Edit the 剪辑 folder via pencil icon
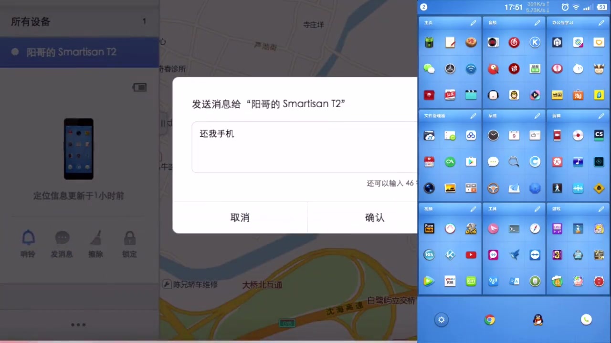611x343 pixels. click(601, 116)
